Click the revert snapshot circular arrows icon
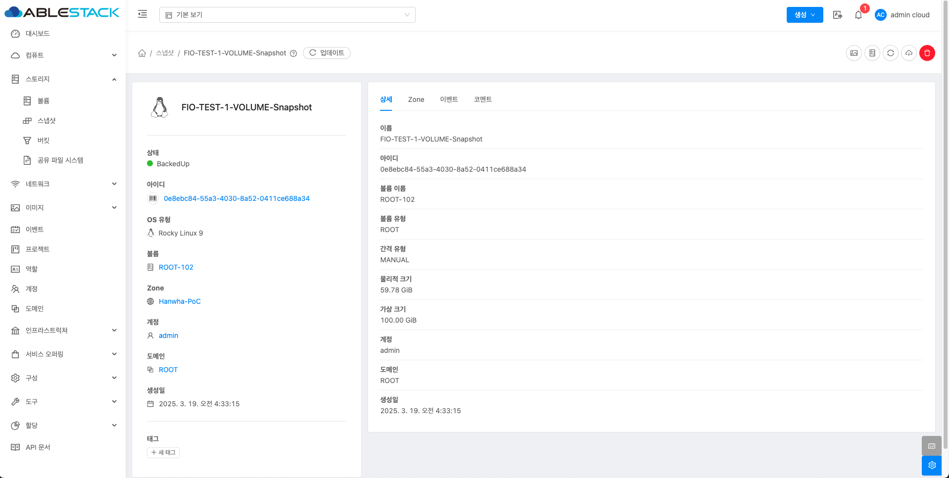This screenshot has width=949, height=478. pyautogui.click(x=891, y=53)
